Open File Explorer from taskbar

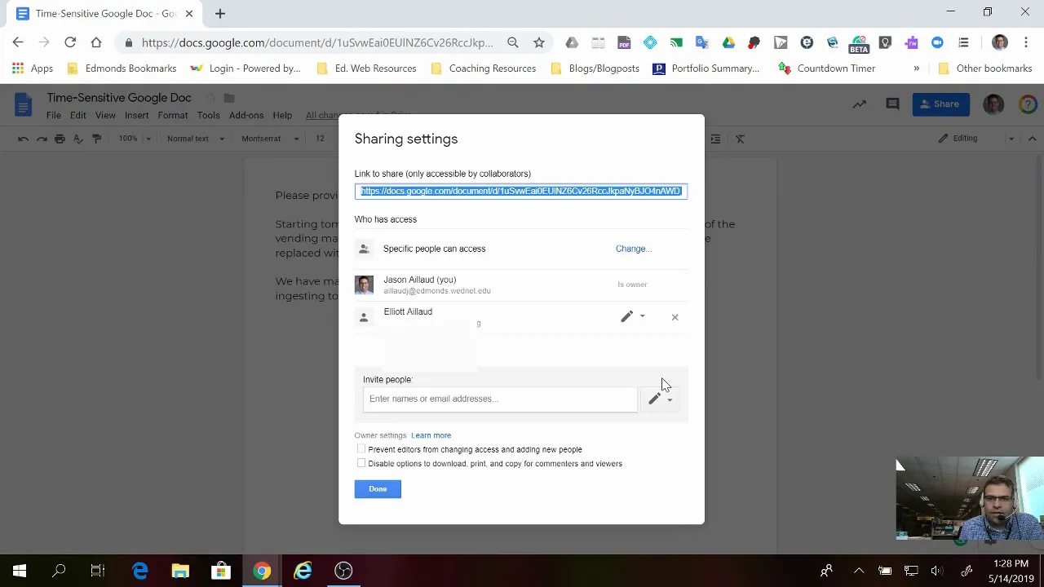180,571
